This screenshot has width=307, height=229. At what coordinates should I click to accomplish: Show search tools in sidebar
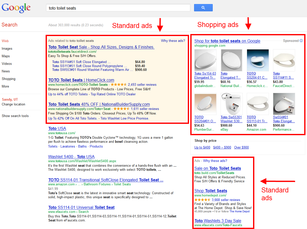15,116
